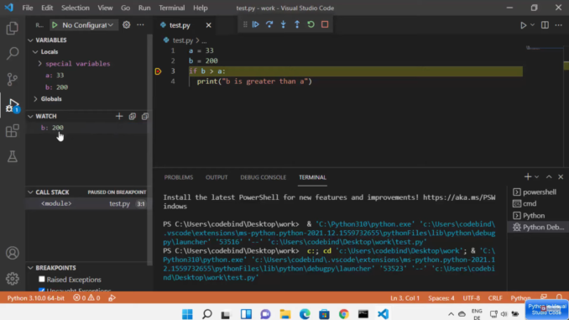This screenshot has height=320, width=569.
Task: Select watch expression b: 200
Action: pyautogui.click(x=87, y=128)
